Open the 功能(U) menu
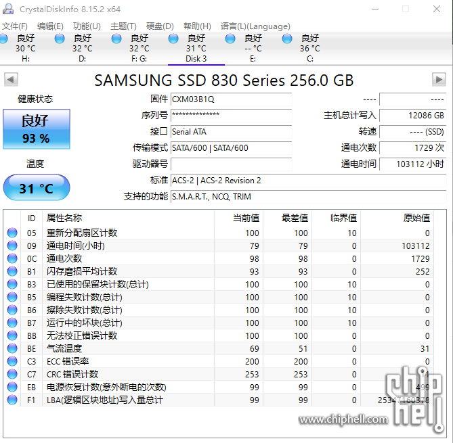 coord(87,26)
